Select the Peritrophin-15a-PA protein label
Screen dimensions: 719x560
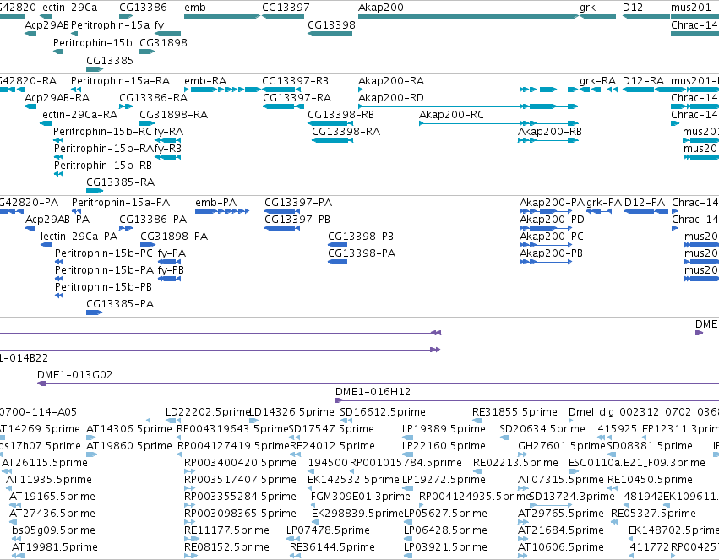121,203
